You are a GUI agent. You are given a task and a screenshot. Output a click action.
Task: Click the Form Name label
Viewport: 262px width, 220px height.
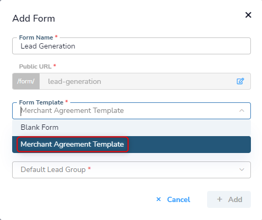coord(36,37)
